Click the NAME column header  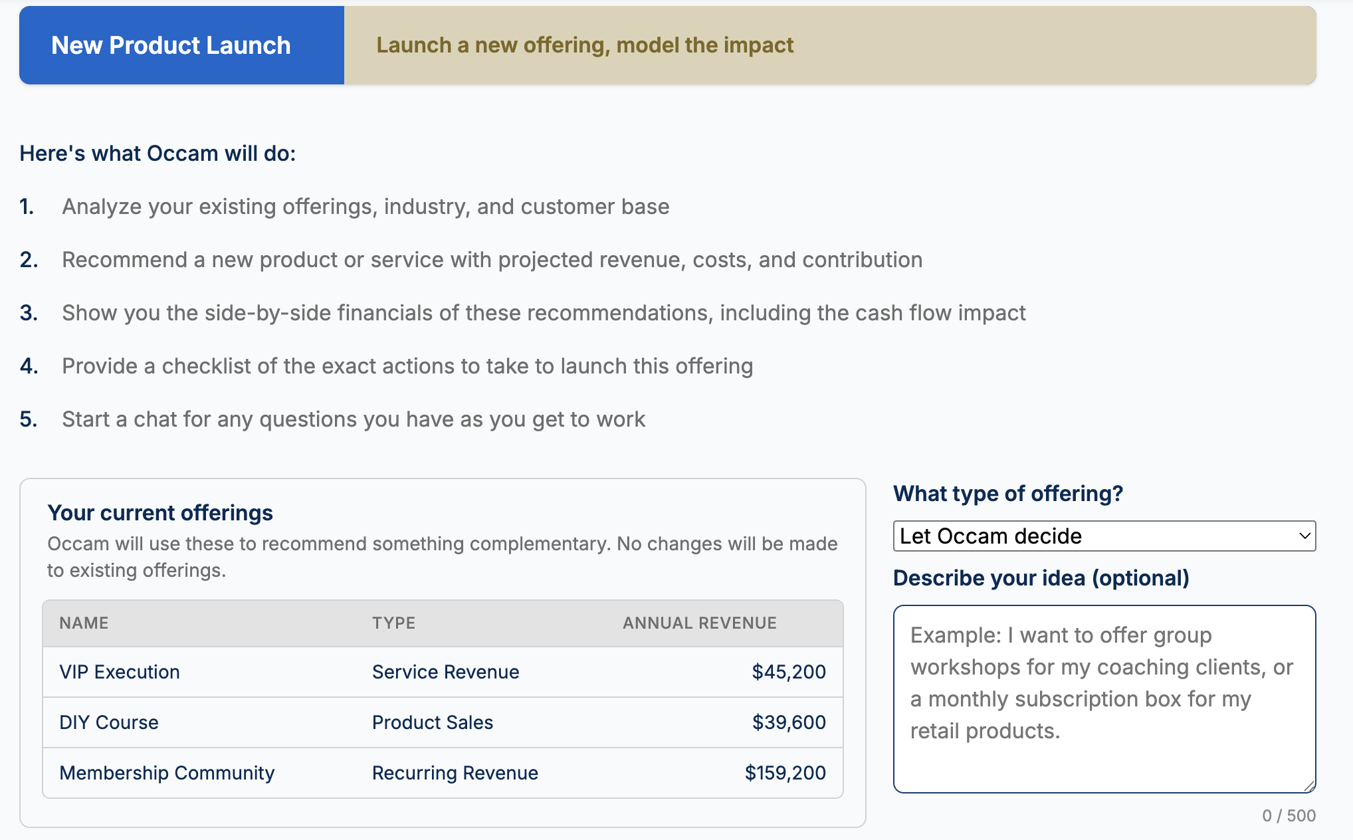pyautogui.click(x=84, y=623)
